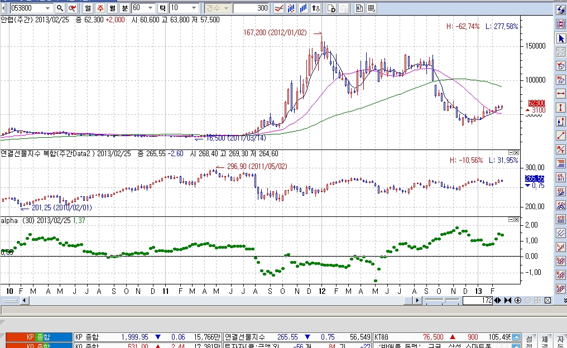Click the zoom-in plus circle icon
Viewport: 567px width, 348px height.
click(518, 300)
